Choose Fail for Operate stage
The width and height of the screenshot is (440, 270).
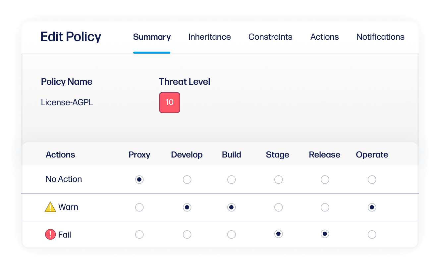click(372, 235)
